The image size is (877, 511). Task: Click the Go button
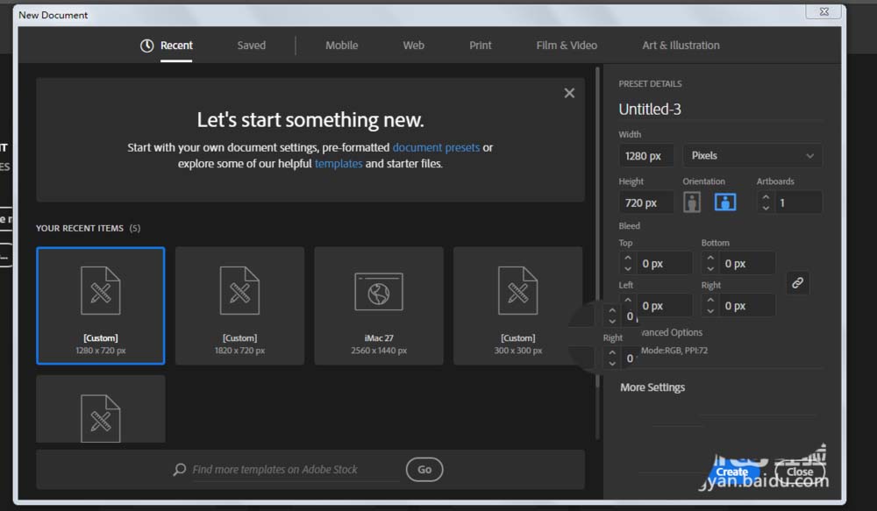click(424, 470)
